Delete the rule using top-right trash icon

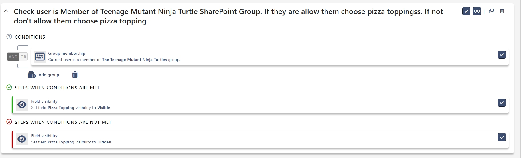(x=502, y=11)
